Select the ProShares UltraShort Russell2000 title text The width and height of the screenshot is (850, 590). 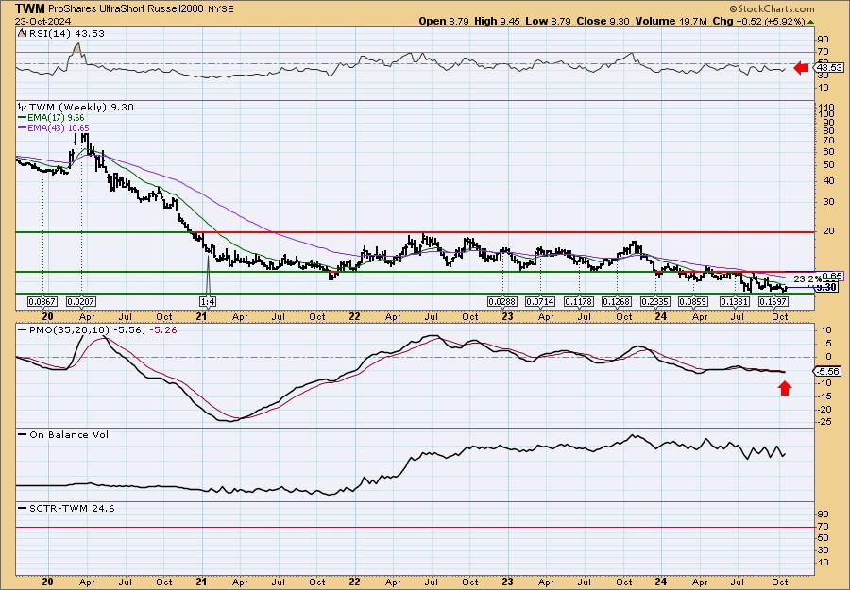[126, 9]
